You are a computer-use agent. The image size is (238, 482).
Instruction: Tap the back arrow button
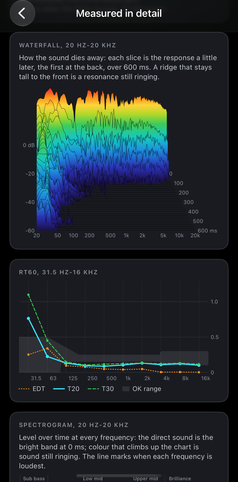point(22,13)
